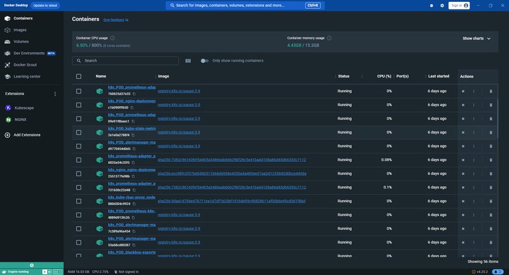Open k8s_POD_nginx-deployment container link

click(x=132, y=101)
